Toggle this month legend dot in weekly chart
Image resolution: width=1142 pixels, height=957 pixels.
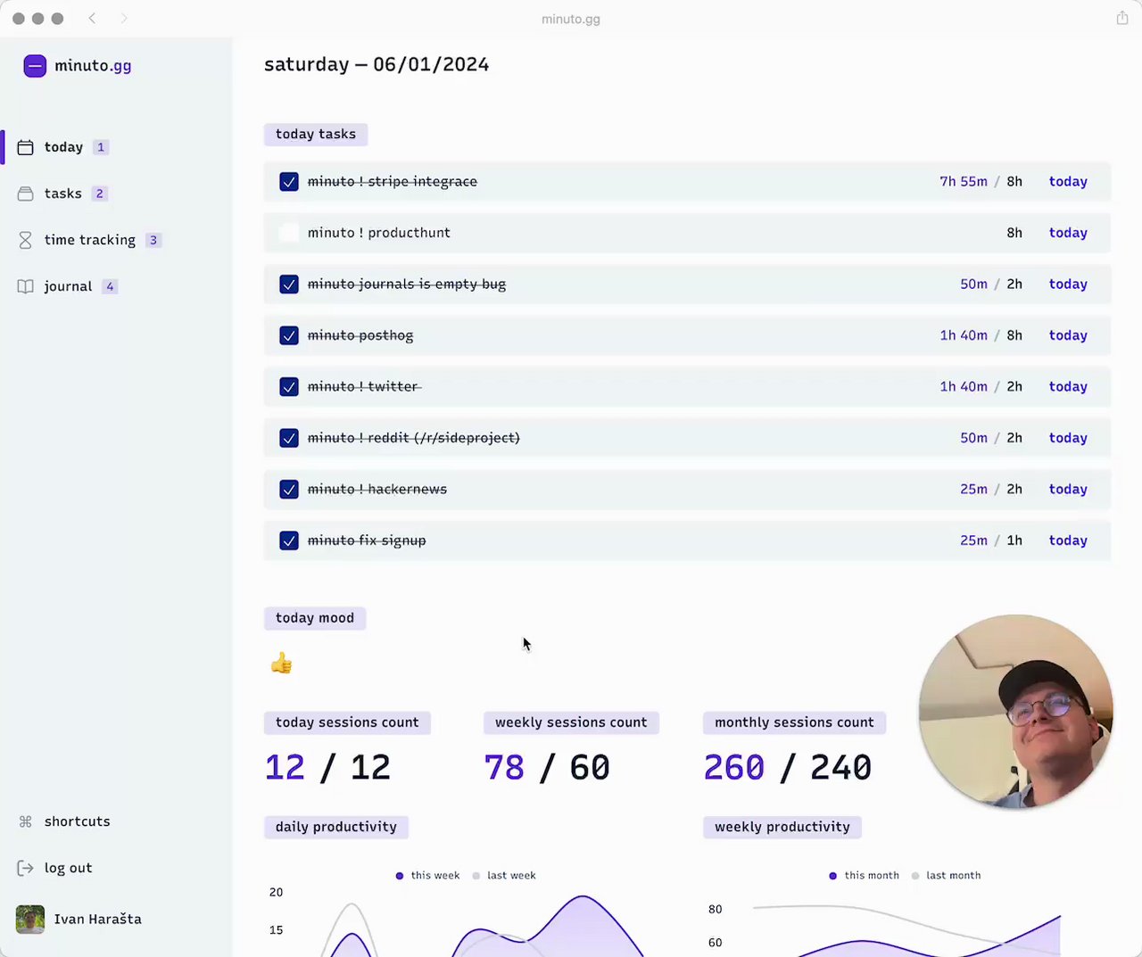833,876
